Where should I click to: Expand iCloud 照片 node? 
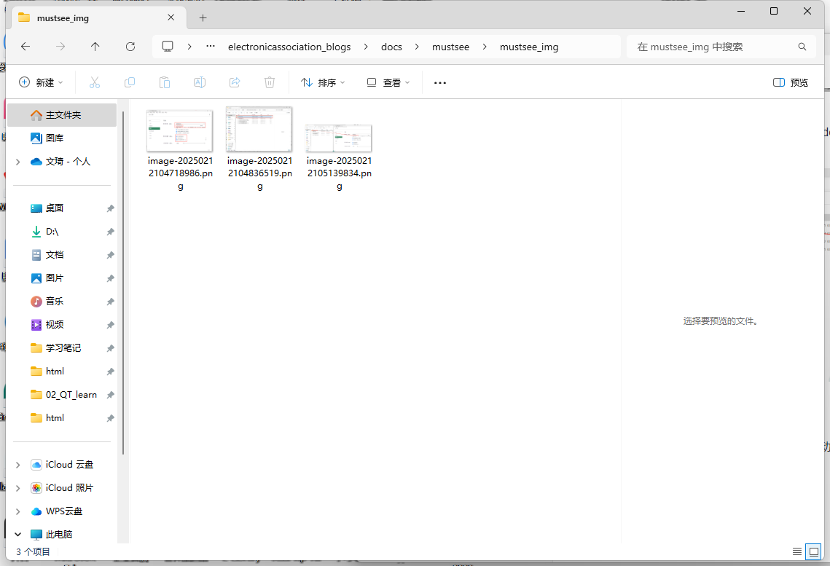[18, 488]
